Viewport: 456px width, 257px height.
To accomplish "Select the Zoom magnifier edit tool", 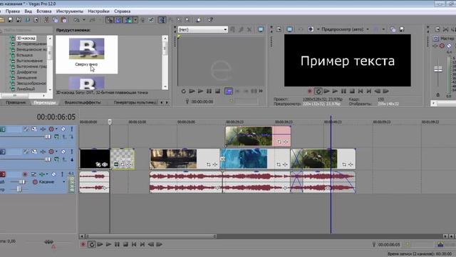I will pyautogui.click(x=187, y=20).
